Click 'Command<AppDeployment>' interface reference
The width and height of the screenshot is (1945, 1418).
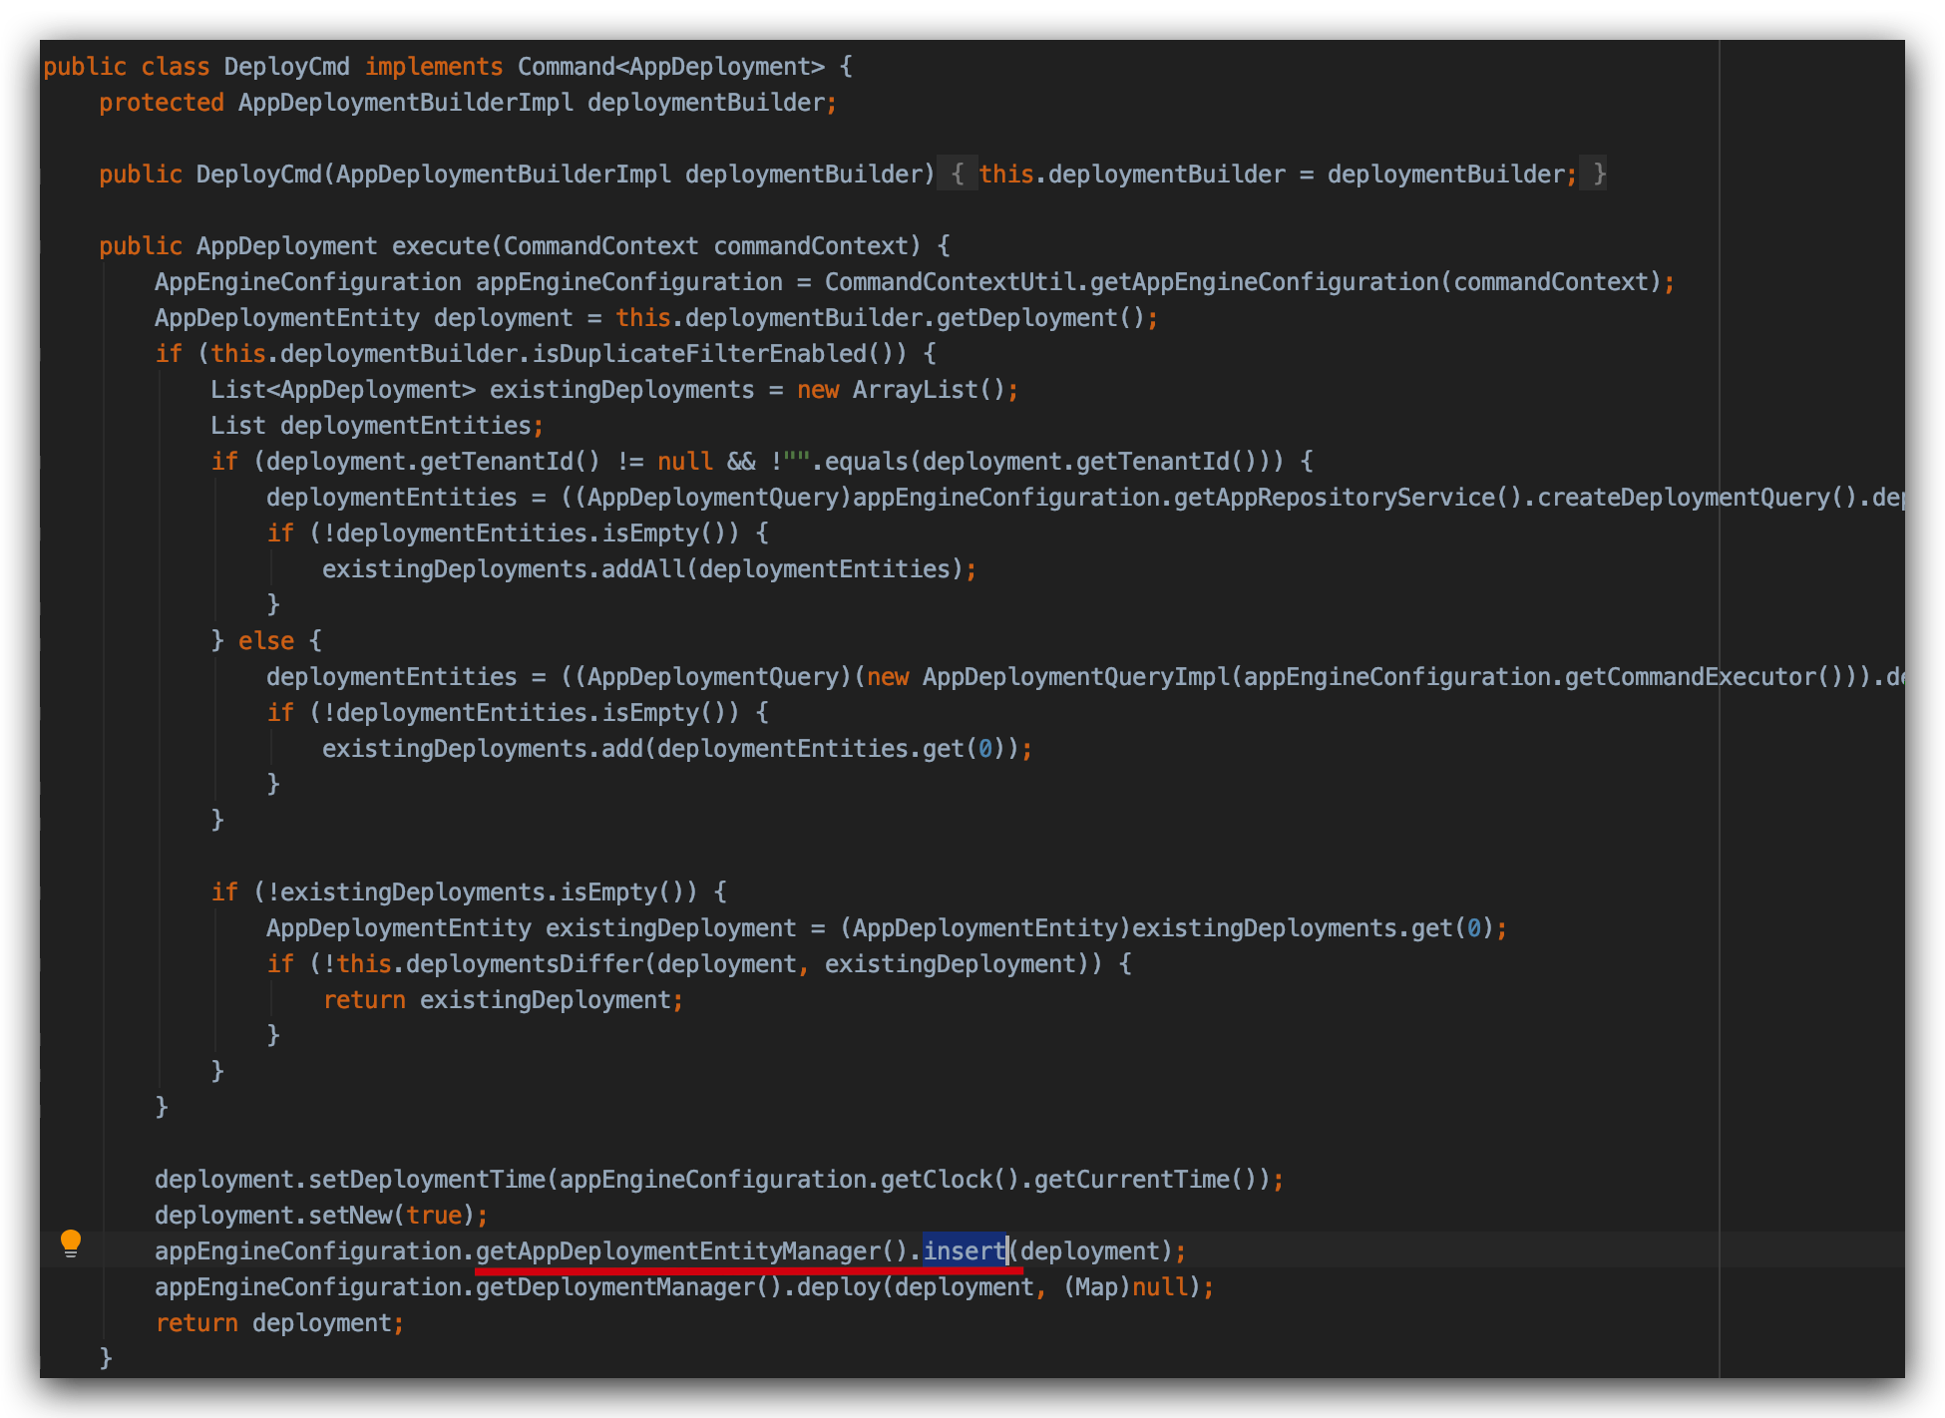(670, 67)
